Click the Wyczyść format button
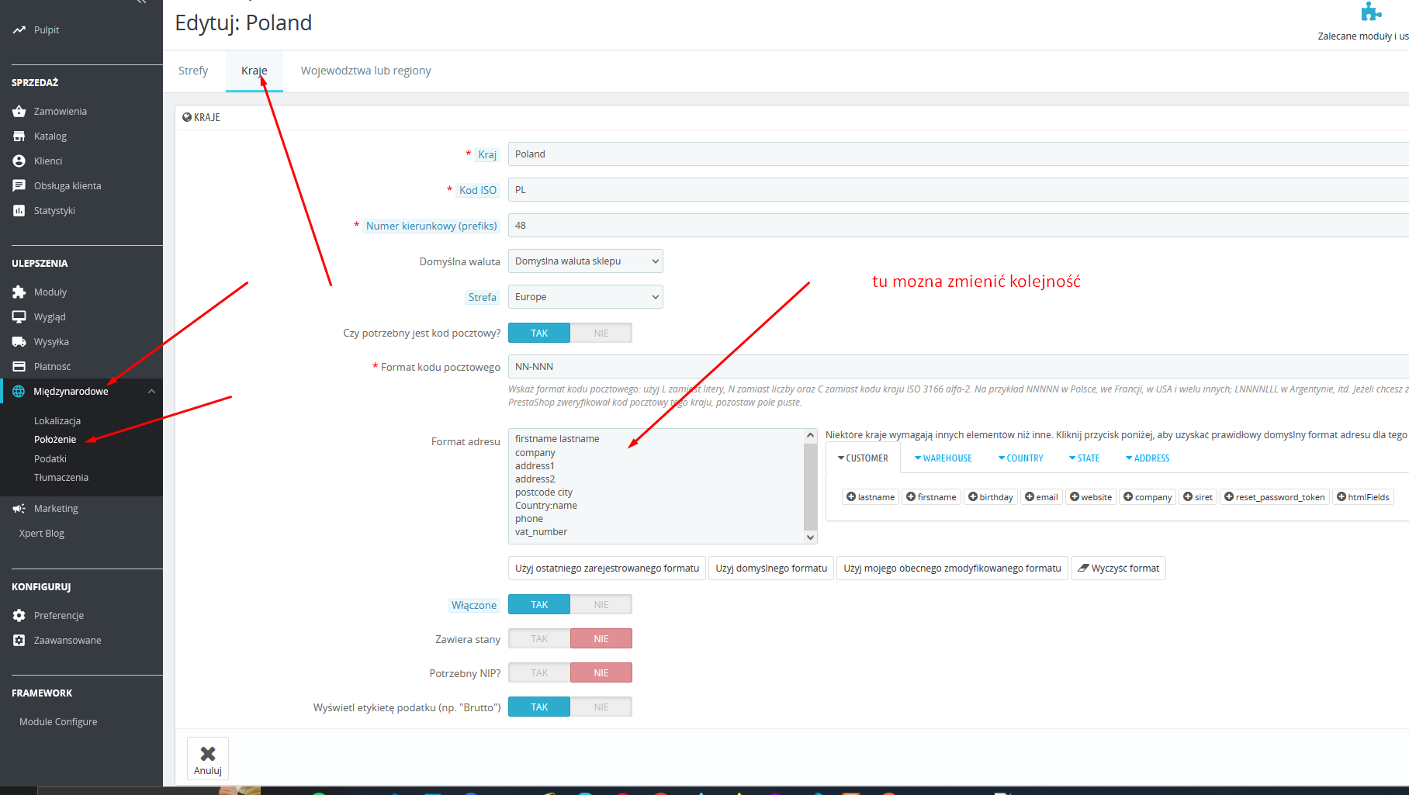 (x=1118, y=569)
